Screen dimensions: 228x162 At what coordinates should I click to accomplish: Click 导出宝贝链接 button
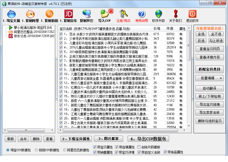209,104
